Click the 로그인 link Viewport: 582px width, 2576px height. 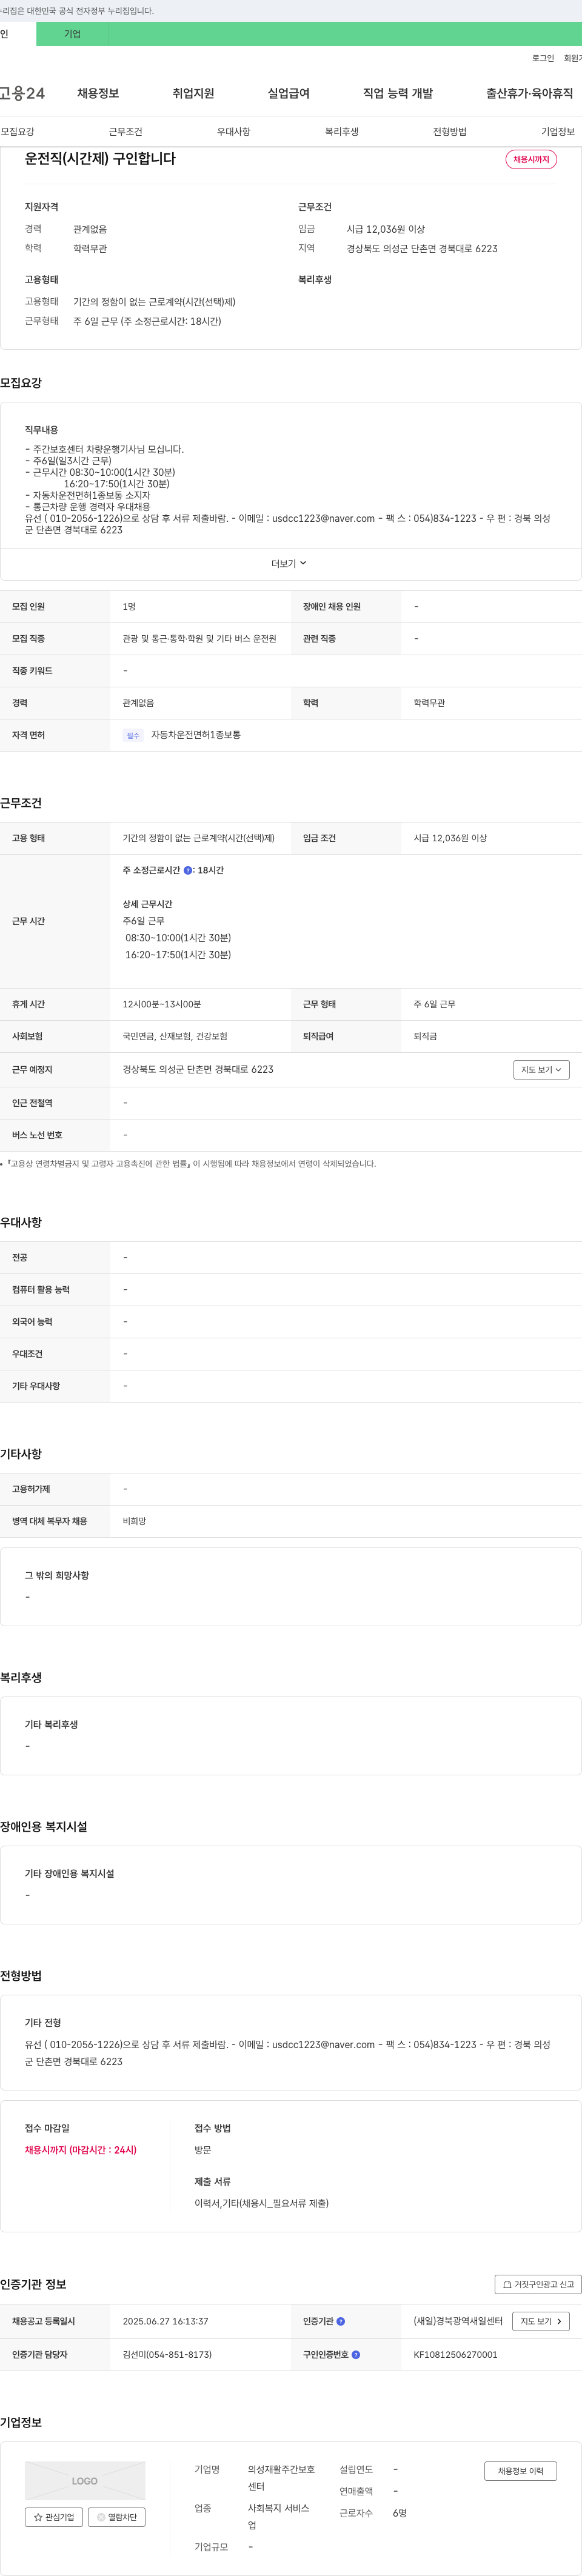543,58
